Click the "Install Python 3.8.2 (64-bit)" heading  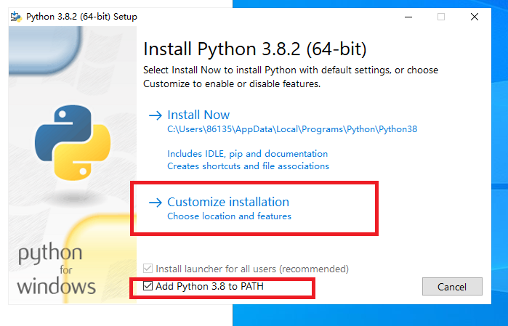point(254,49)
